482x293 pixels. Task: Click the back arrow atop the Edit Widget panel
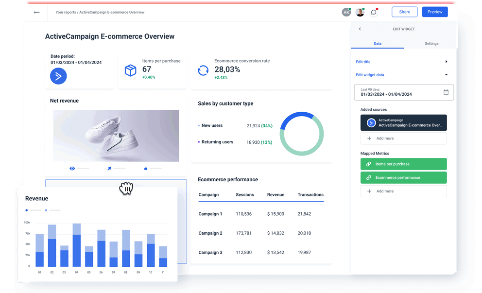pyautogui.click(x=360, y=29)
